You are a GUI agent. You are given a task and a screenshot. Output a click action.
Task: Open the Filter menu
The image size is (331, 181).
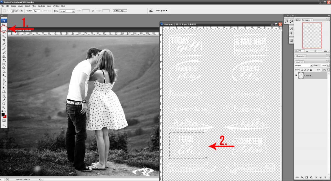34,6
